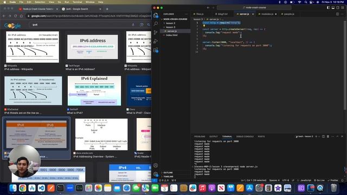Click the Chrome back arrow

(4, 16)
